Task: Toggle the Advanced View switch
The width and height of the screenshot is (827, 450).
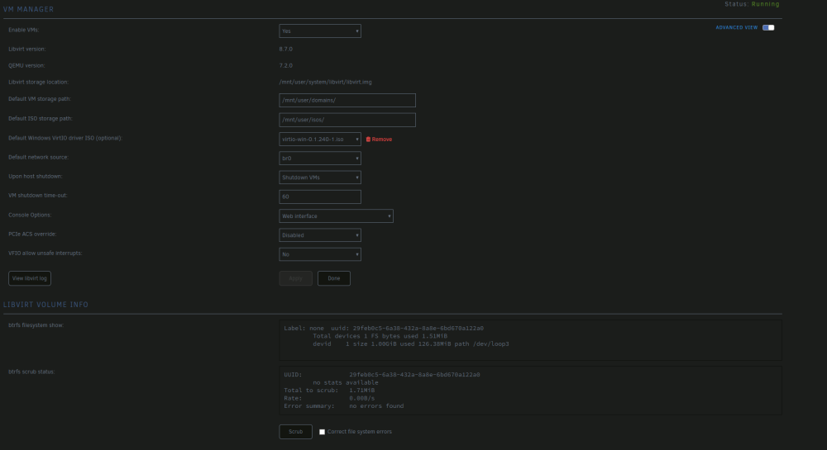Action: click(x=768, y=27)
